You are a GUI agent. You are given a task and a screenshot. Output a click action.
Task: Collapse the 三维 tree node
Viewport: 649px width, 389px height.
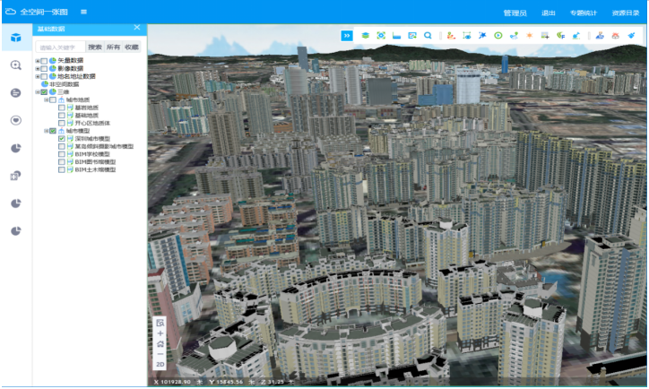(38, 92)
